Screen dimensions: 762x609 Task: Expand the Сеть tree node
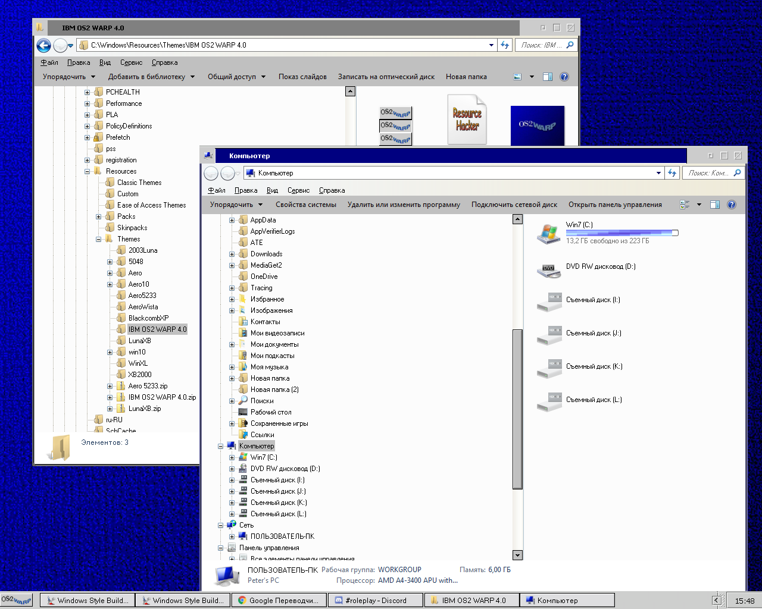point(221,525)
